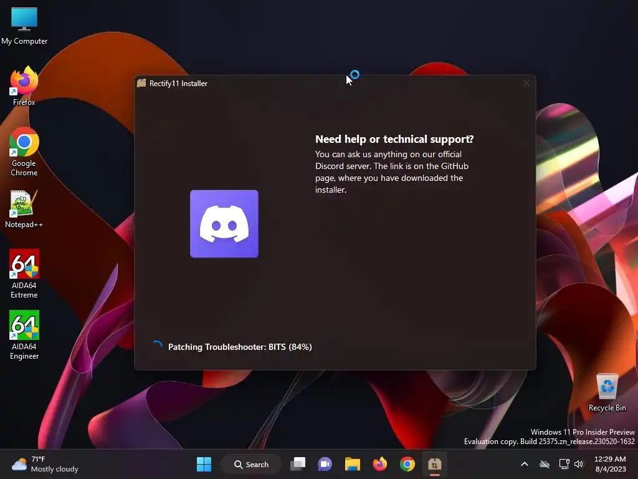Click the 'Need help or technical support?' heading

click(394, 139)
